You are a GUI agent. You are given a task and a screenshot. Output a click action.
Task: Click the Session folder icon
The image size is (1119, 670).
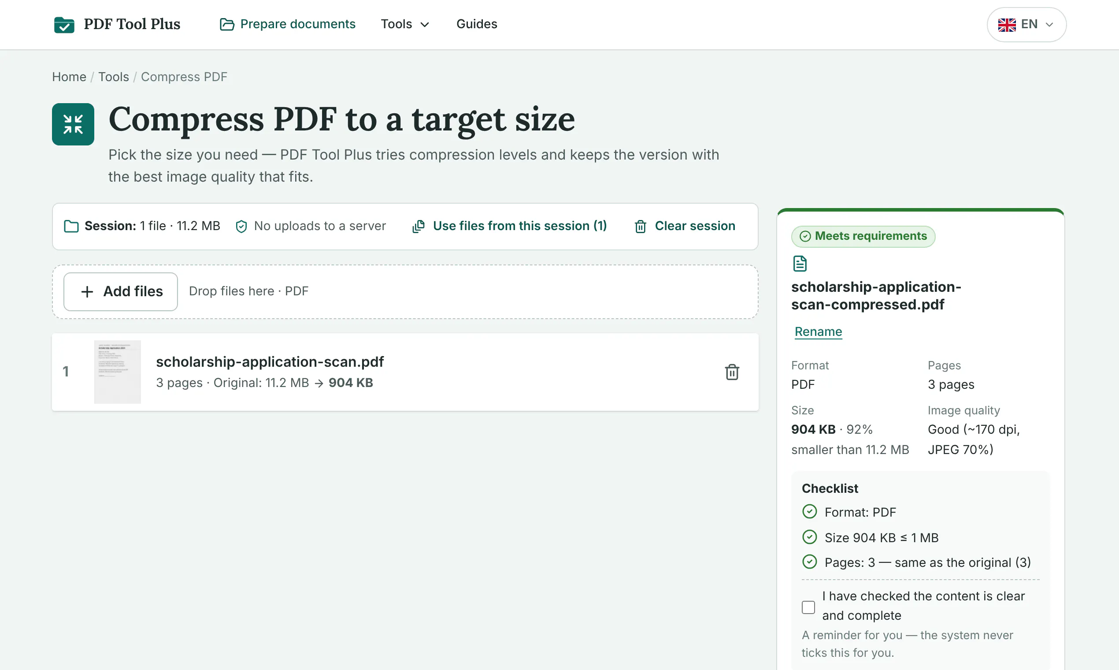tap(71, 226)
